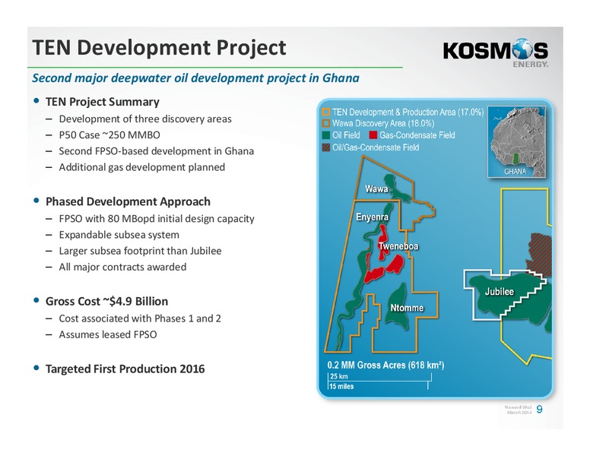Click the 'Gas-Condensate Field' legend text
This screenshot has width=590, height=456.
417,135
